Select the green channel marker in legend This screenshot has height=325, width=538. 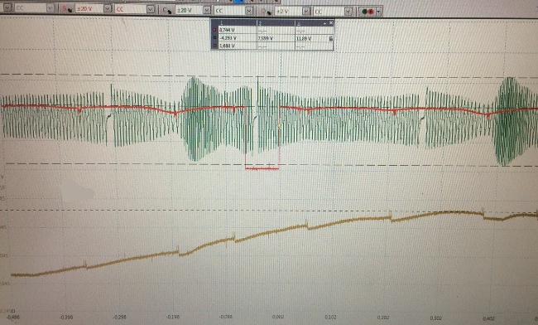tap(215, 38)
